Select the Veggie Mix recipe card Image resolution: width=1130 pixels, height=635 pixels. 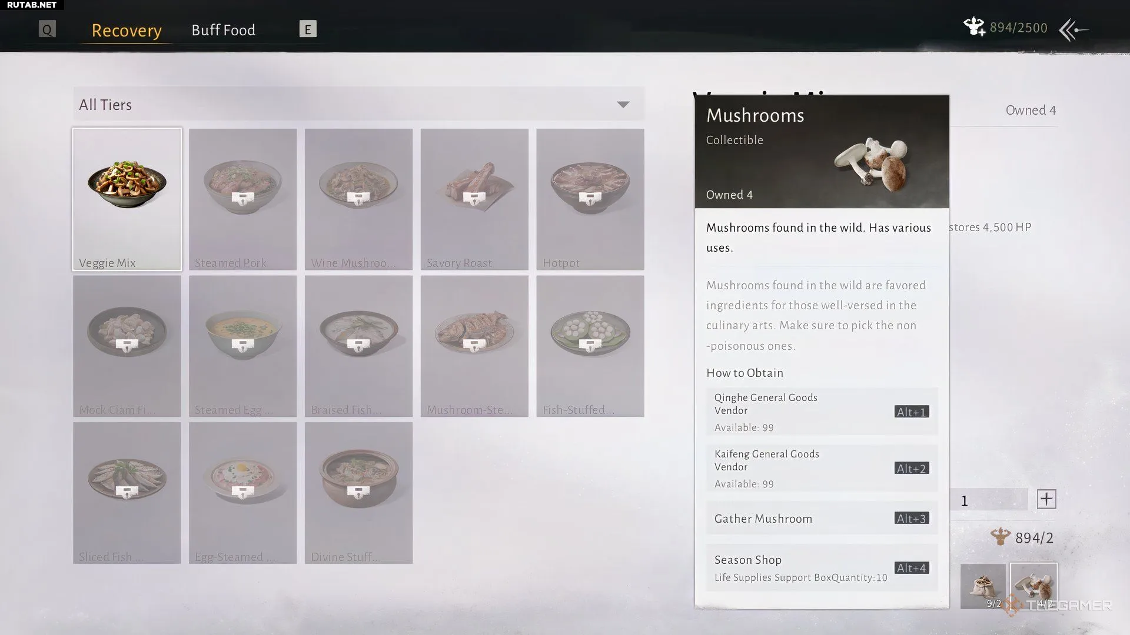[x=127, y=199]
